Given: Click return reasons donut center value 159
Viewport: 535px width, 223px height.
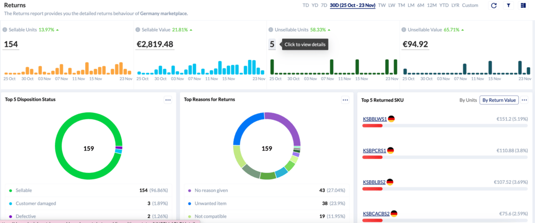Looking at the screenshot, I should coord(267,148).
